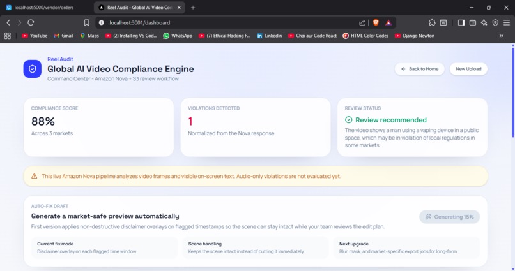Open Leo AI sparkle icon

point(484,22)
